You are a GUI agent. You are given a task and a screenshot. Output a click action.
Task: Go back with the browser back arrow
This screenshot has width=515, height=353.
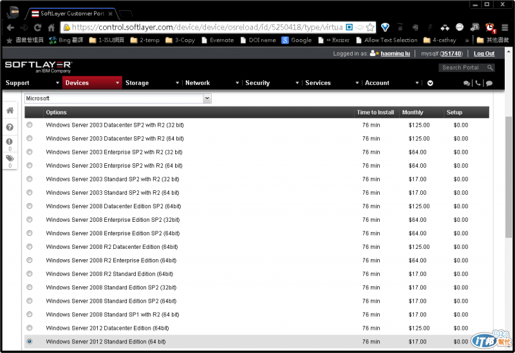pyautogui.click(x=10, y=28)
